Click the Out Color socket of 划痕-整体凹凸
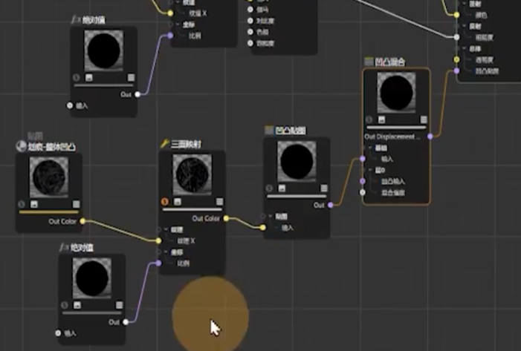This screenshot has height=351, width=521. click(82, 221)
